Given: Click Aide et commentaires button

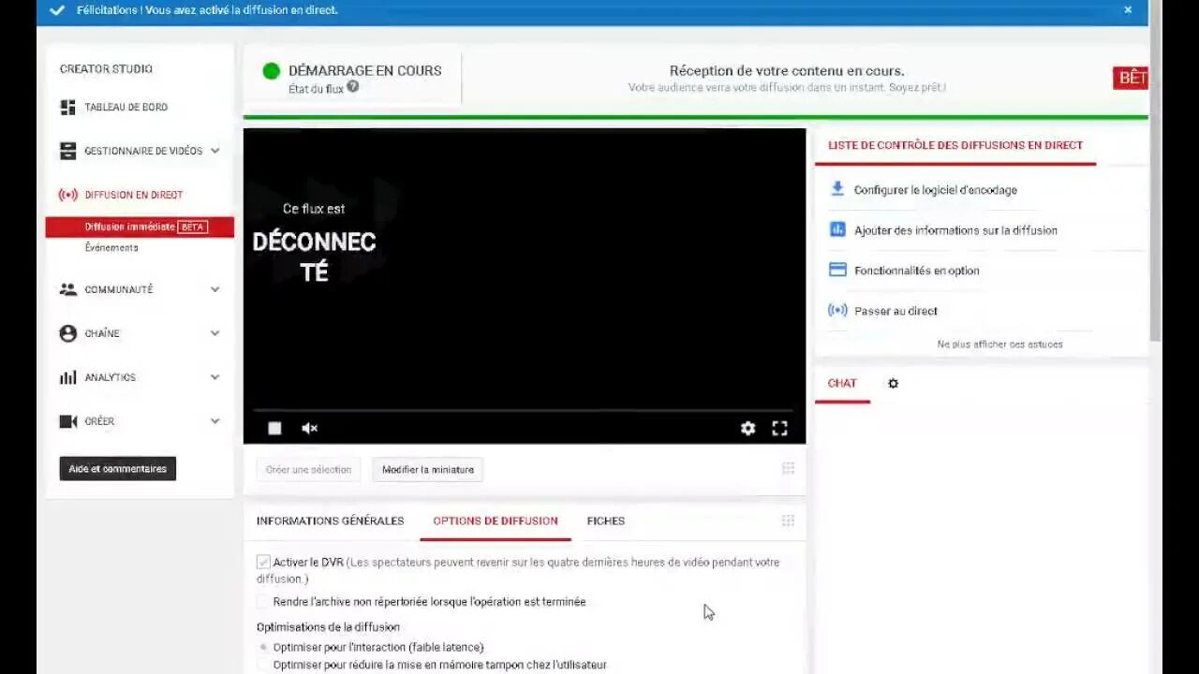Looking at the screenshot, I should pos(118,469).
